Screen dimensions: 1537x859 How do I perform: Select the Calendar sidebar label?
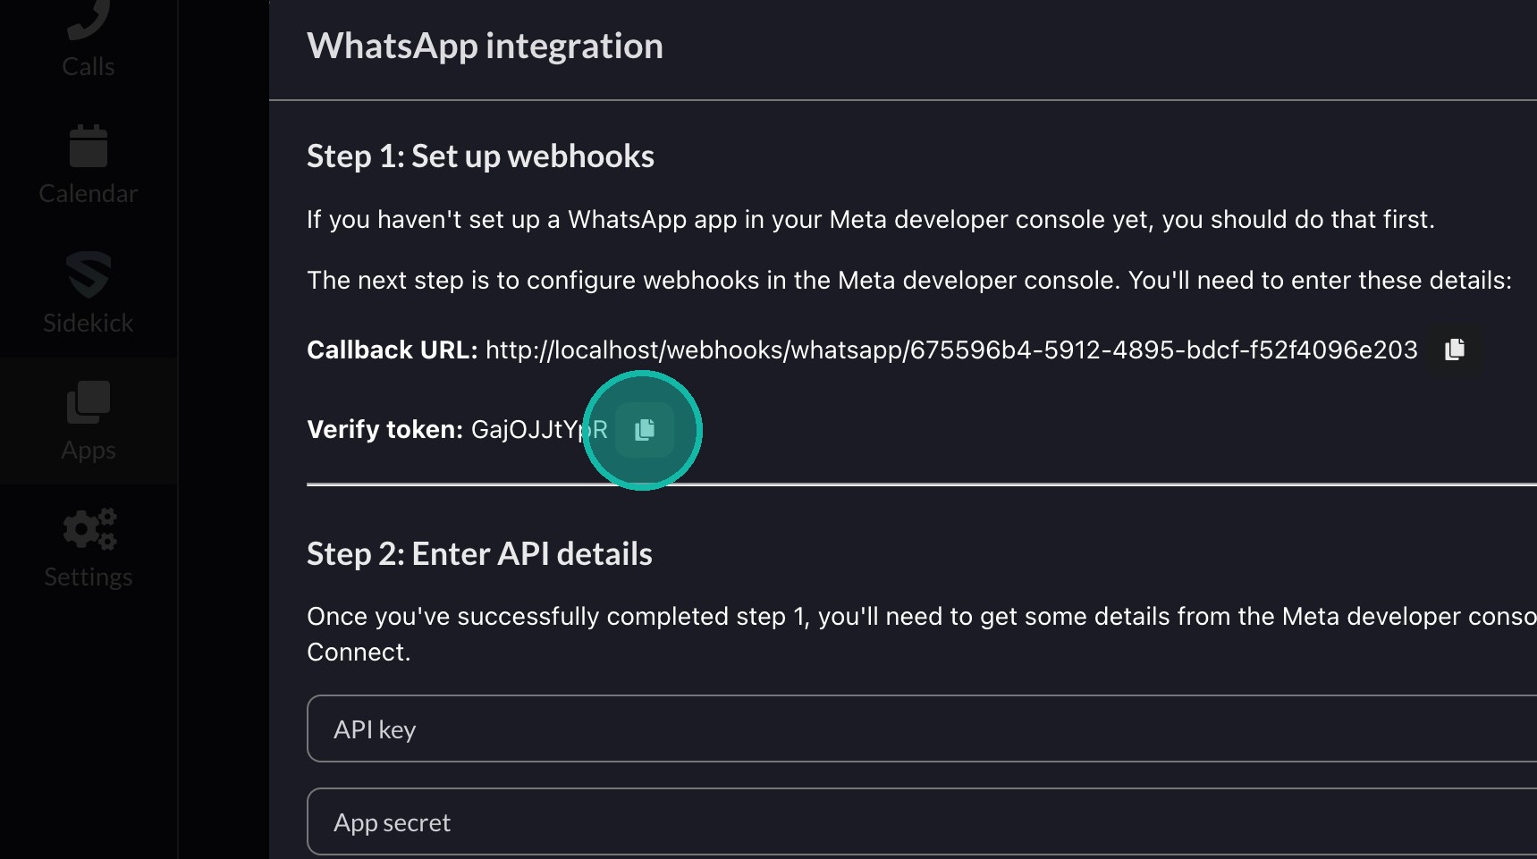pos(88,194)
